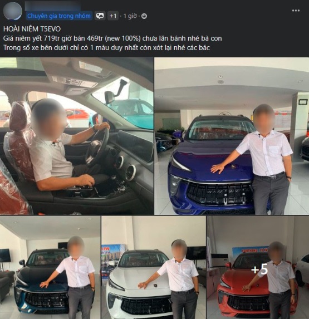The width and height of the screenshot is (309, 319).
Task: Open the dark teal car photo
Action: (50, 267)
